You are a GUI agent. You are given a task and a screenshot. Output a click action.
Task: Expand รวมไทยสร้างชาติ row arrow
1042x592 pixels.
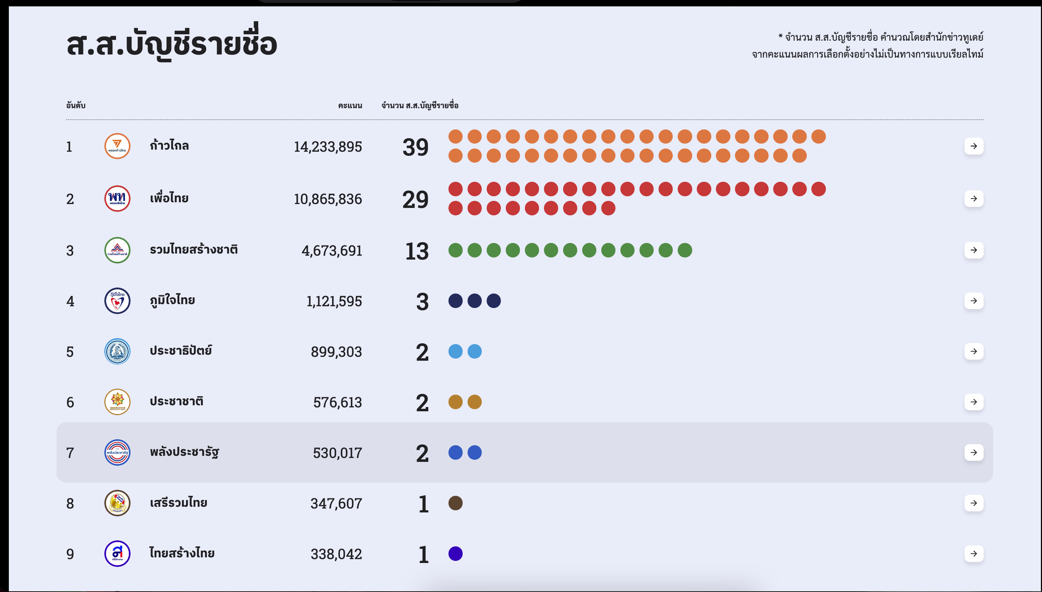click(x=973, y=250)
